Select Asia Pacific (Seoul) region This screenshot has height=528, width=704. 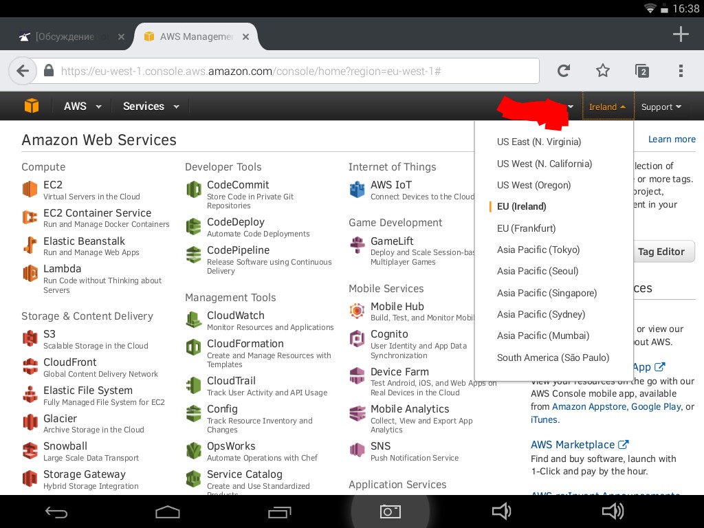538,271
